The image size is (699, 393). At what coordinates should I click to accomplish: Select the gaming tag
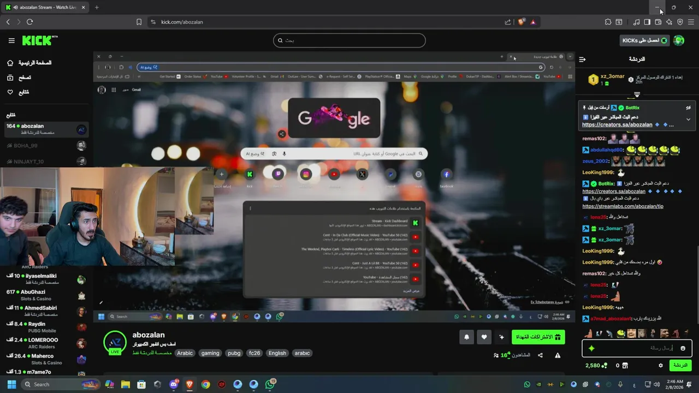[210, 353]
